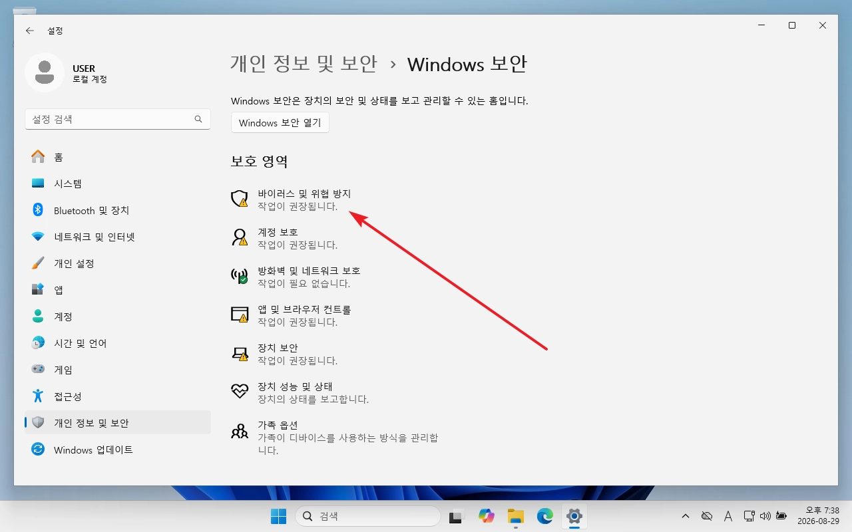852x532 pixels.
Task: Select the 앱 icon in sidebar
Action: tap(38, 290)
